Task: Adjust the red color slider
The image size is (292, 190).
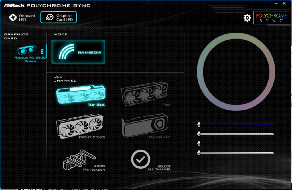Action: 236,143
